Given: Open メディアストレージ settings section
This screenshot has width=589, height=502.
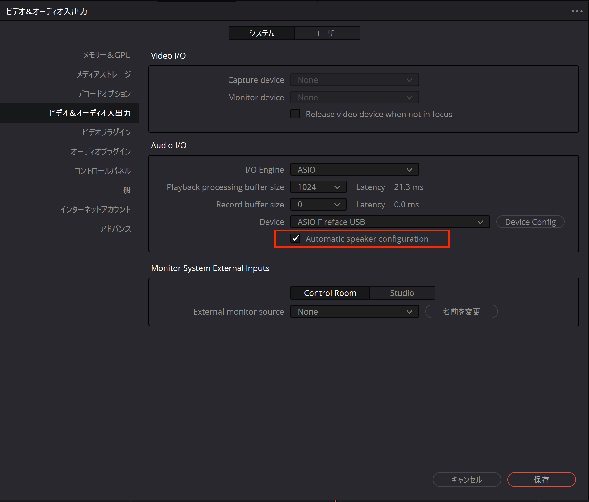Looking at the screenshot, I should coord(104,74).
